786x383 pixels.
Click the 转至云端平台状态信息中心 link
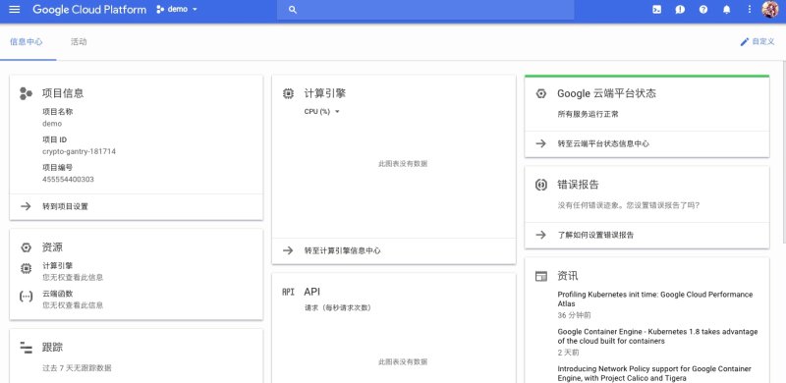click(x=603, y=144)
